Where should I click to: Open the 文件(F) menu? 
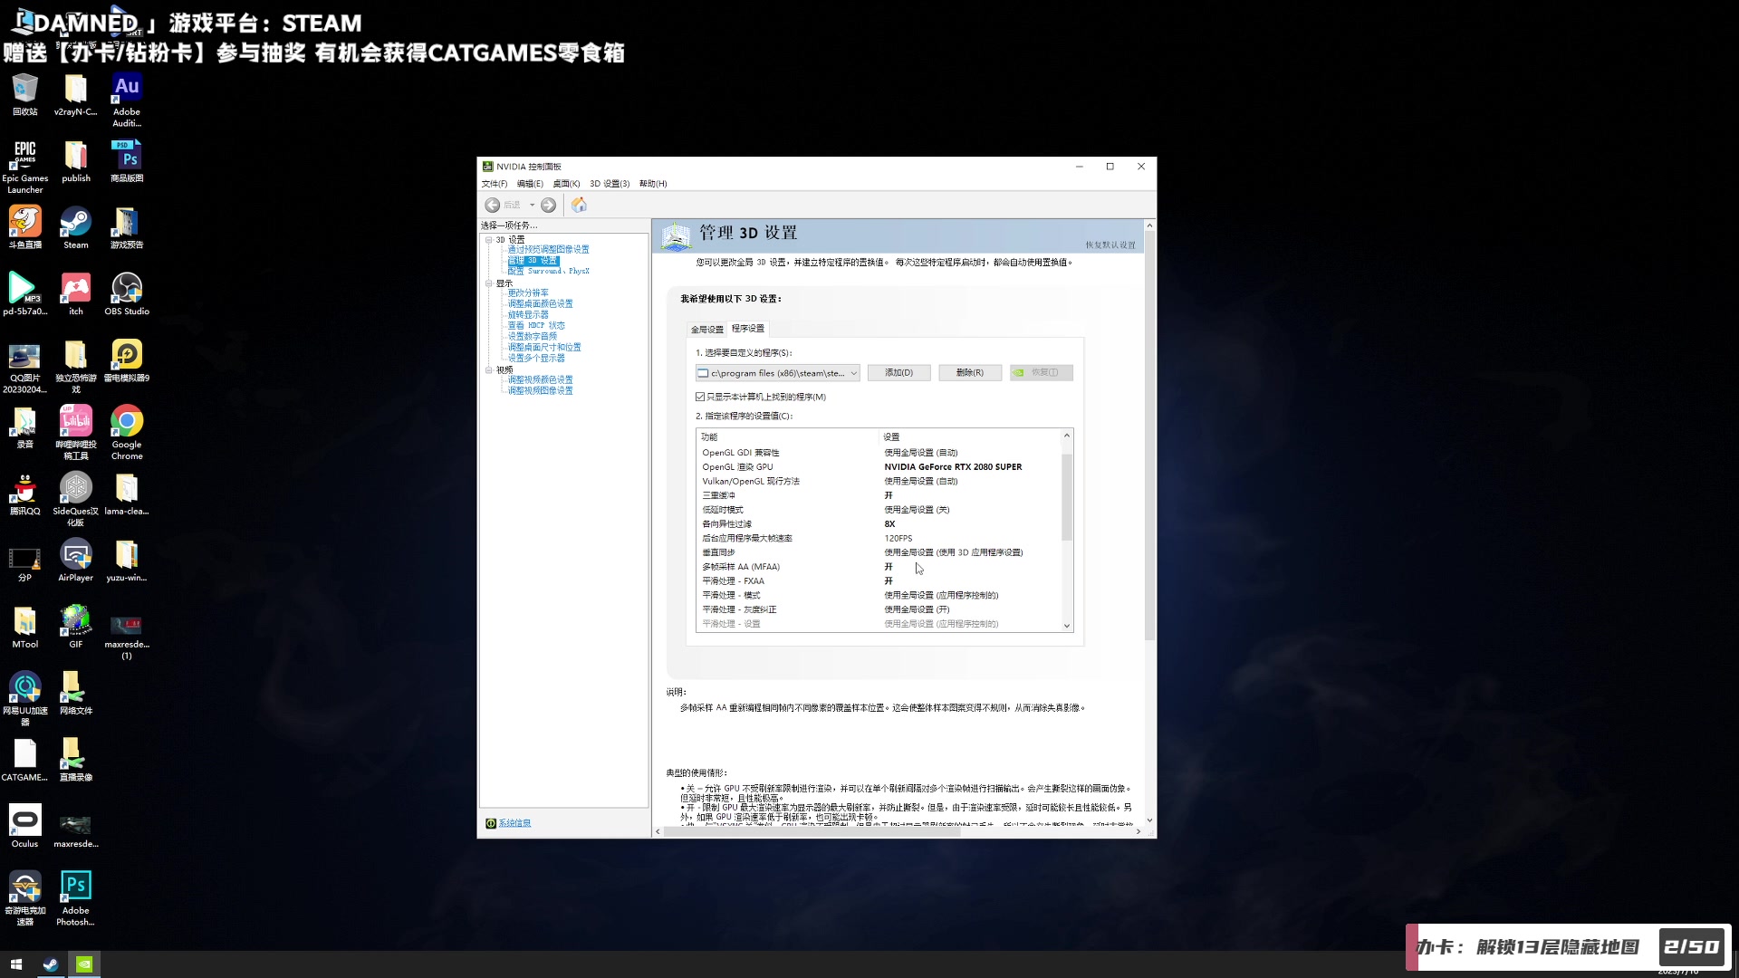pyautogui.click(x=495, y=184)
